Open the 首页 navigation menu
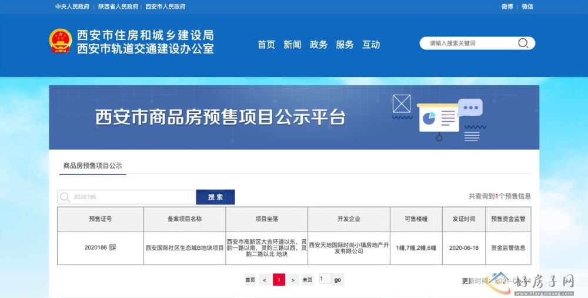 click(x=266, y=45)
